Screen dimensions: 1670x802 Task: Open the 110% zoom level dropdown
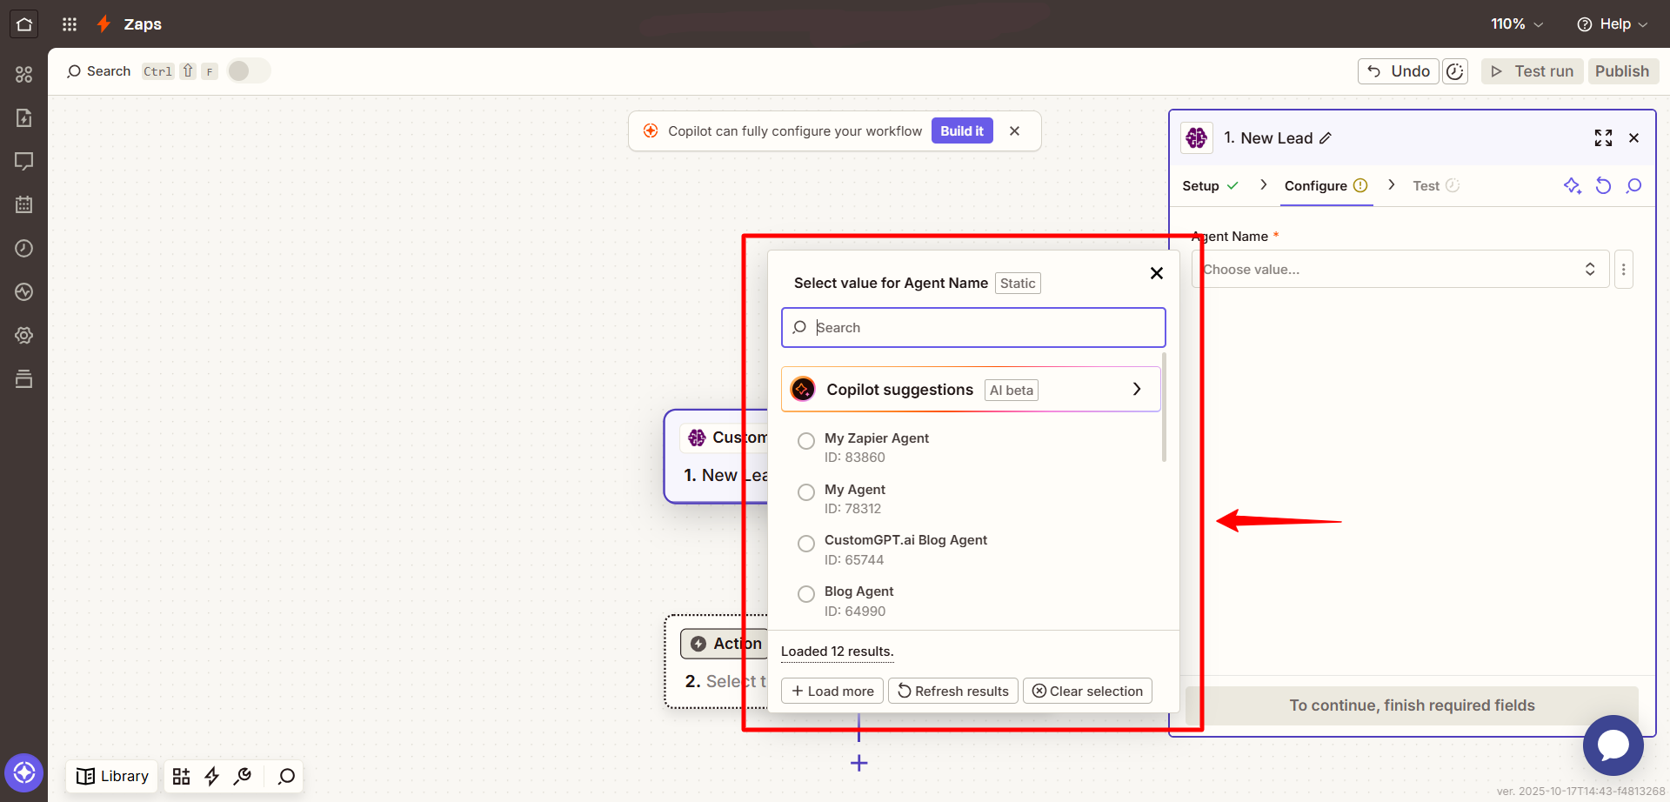click(1517, 24)
